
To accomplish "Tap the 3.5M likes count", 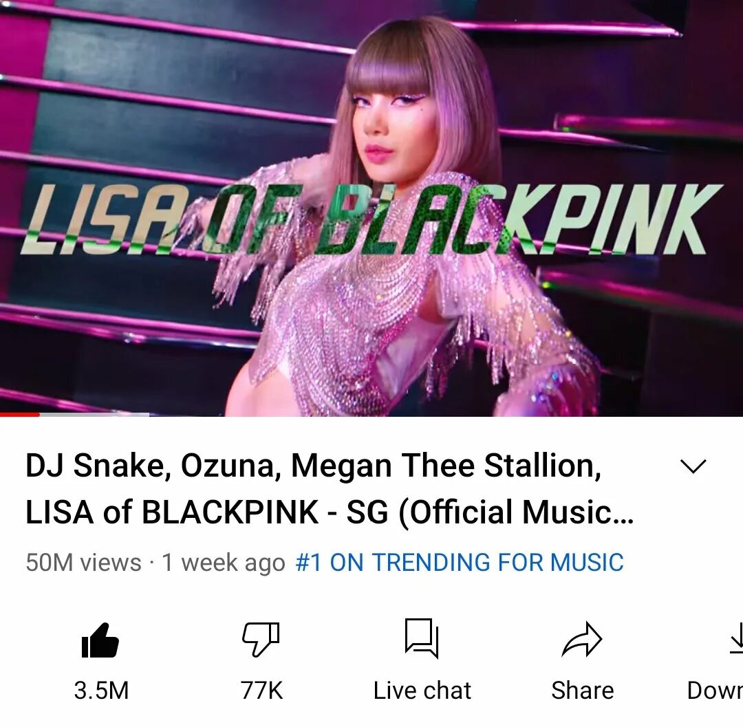I will [x=101, y=691].
